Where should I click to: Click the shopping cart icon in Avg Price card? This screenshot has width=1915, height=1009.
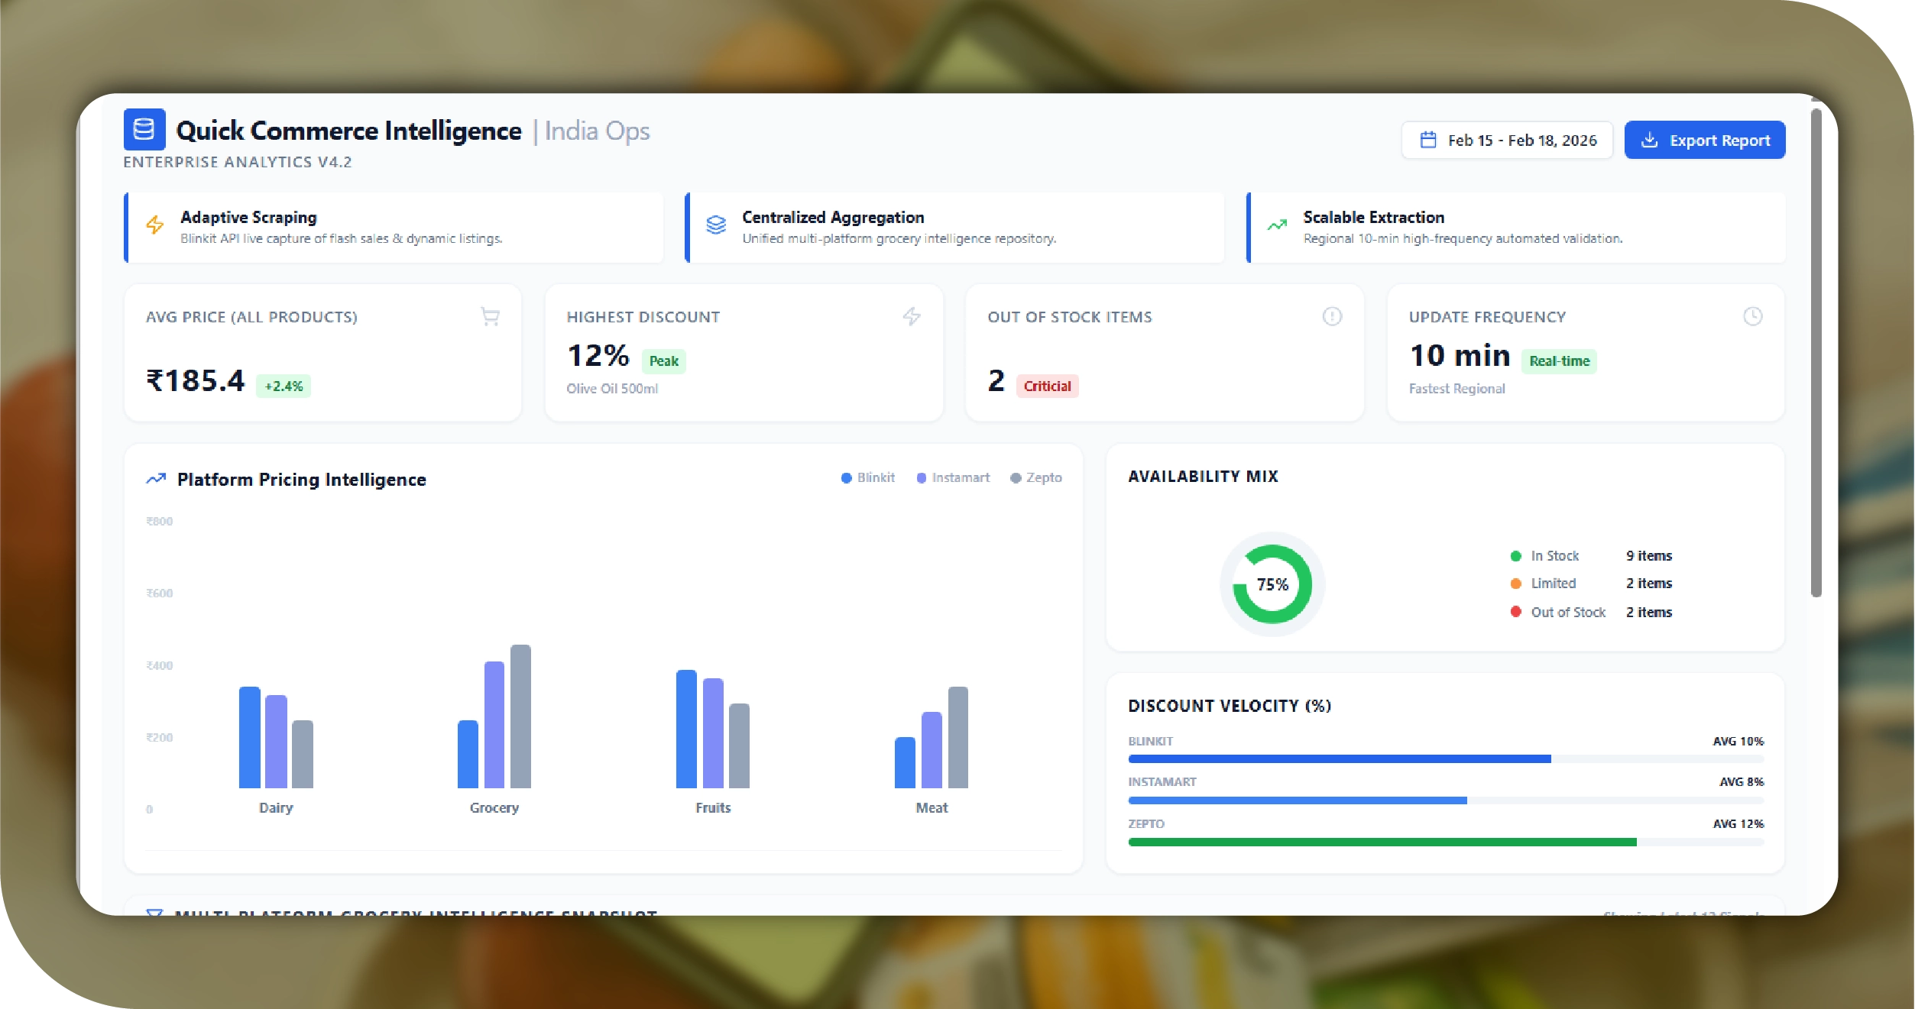click(490, 316)
